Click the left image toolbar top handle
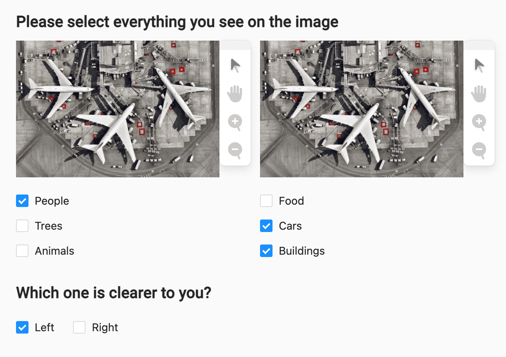506x357 pixels. click(235, 45)
